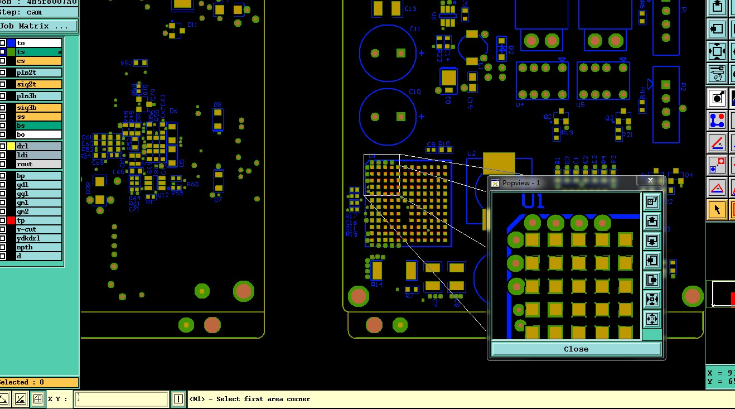Select layer 'v-cut' in layer list
The image size is (735, 409).
(38, 229)
